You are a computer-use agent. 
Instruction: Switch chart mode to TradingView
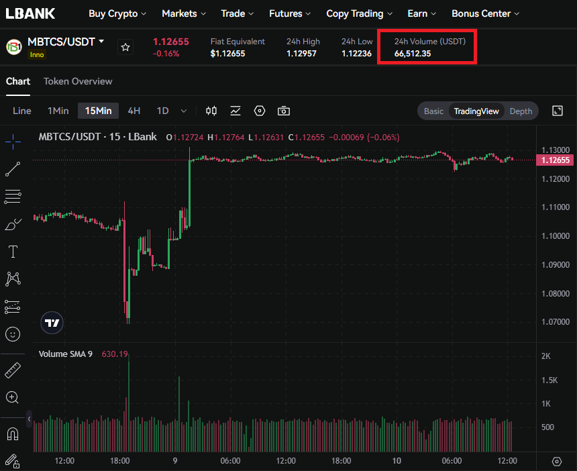(476, 111)
